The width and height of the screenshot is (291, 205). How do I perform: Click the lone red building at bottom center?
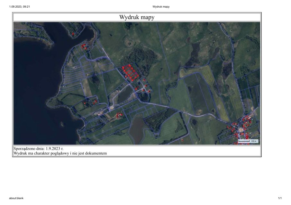pyautogui.click(x=182, y=140)
